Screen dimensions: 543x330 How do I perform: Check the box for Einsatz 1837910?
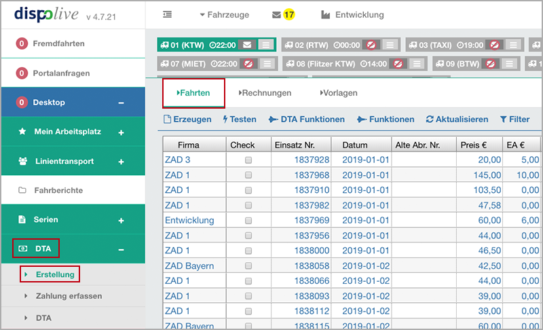coord(248,190)
